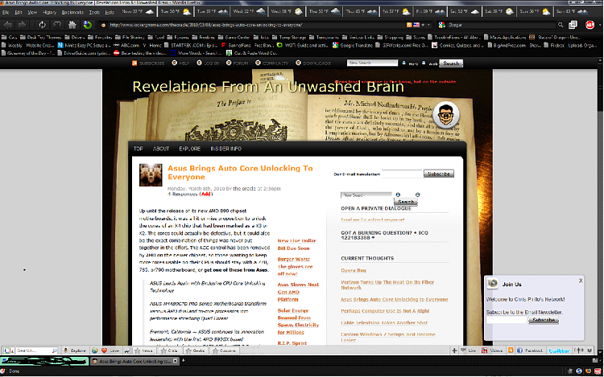The width and height of the screenshot is (604, 377).
Task: Click the US flag icon in the address bar
Action: 416,25
